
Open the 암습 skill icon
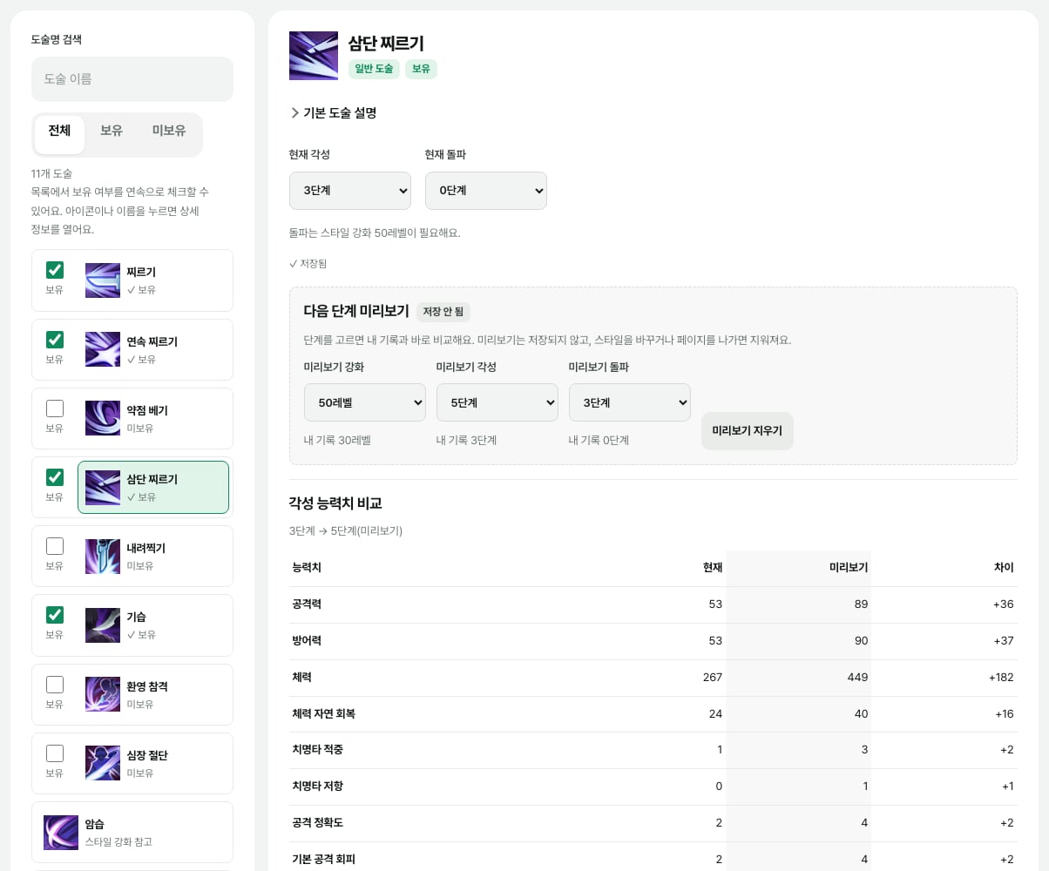[x=61, y=833]
